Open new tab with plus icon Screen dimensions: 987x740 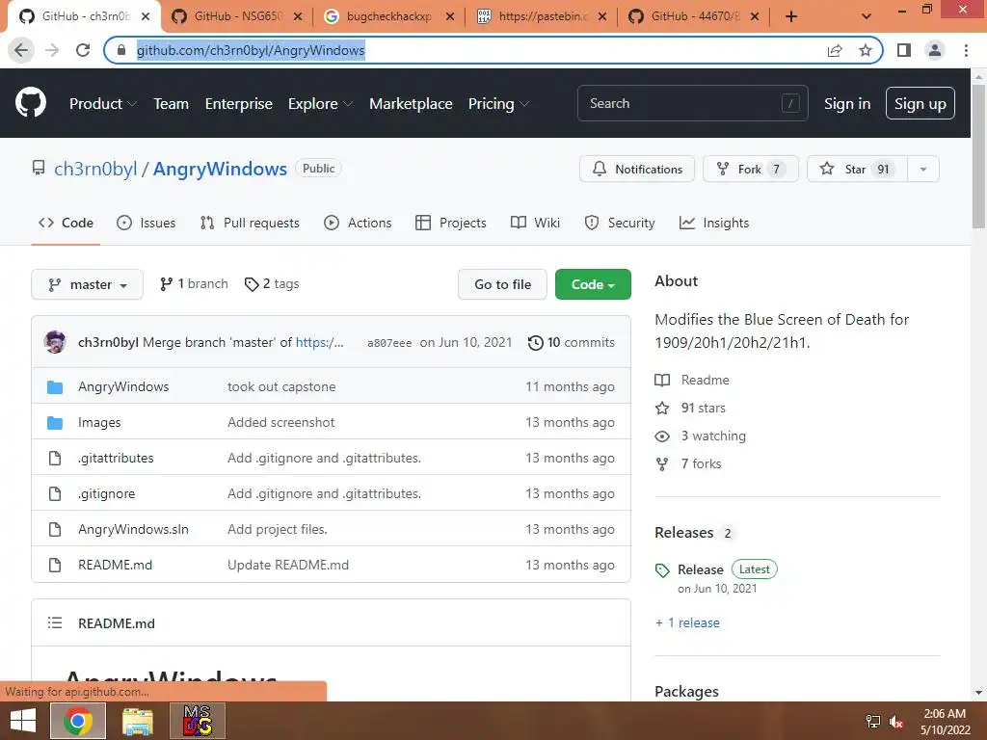[x=791, y=16]
